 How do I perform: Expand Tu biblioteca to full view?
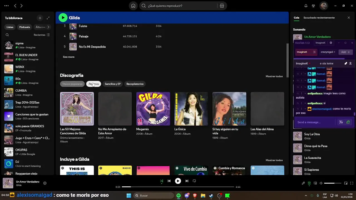coord(48,18)
